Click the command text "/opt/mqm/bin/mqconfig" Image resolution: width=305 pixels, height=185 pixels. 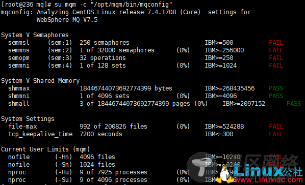(x=131, y=5)
